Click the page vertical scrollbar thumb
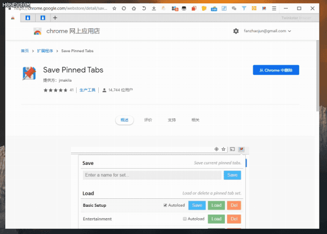The image size is (327, 234). 317,76
